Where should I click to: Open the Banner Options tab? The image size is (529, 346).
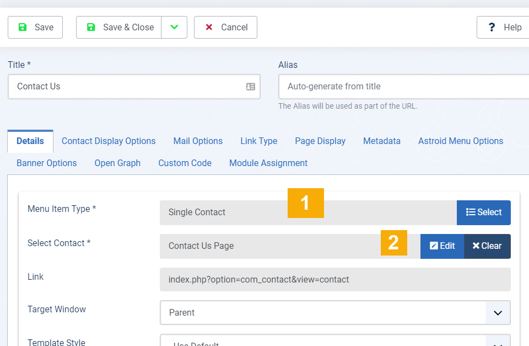pos(47,163)
